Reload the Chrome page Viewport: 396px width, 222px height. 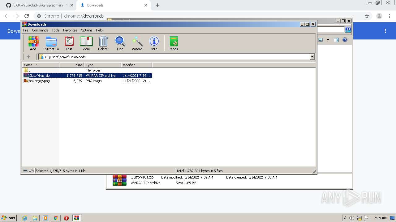tap(27, 16)
